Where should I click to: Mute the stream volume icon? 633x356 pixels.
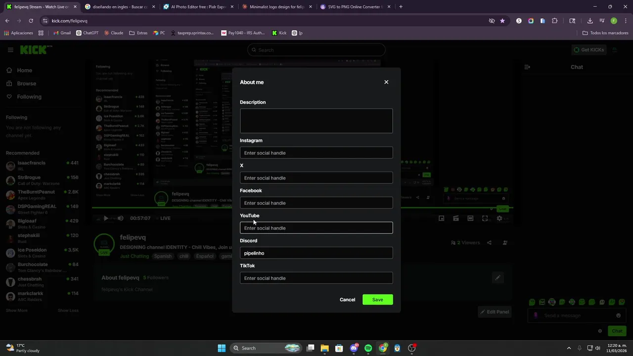[120, 218]
